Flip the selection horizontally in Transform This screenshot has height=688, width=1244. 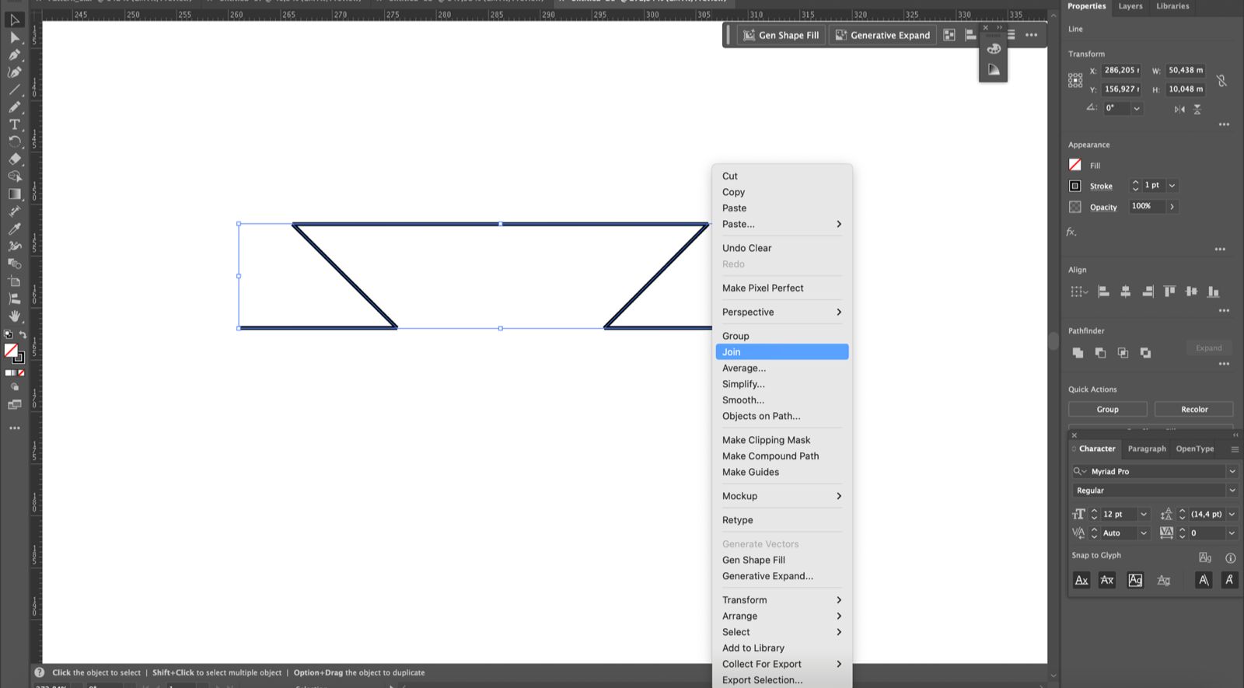tap(1179, 110)
